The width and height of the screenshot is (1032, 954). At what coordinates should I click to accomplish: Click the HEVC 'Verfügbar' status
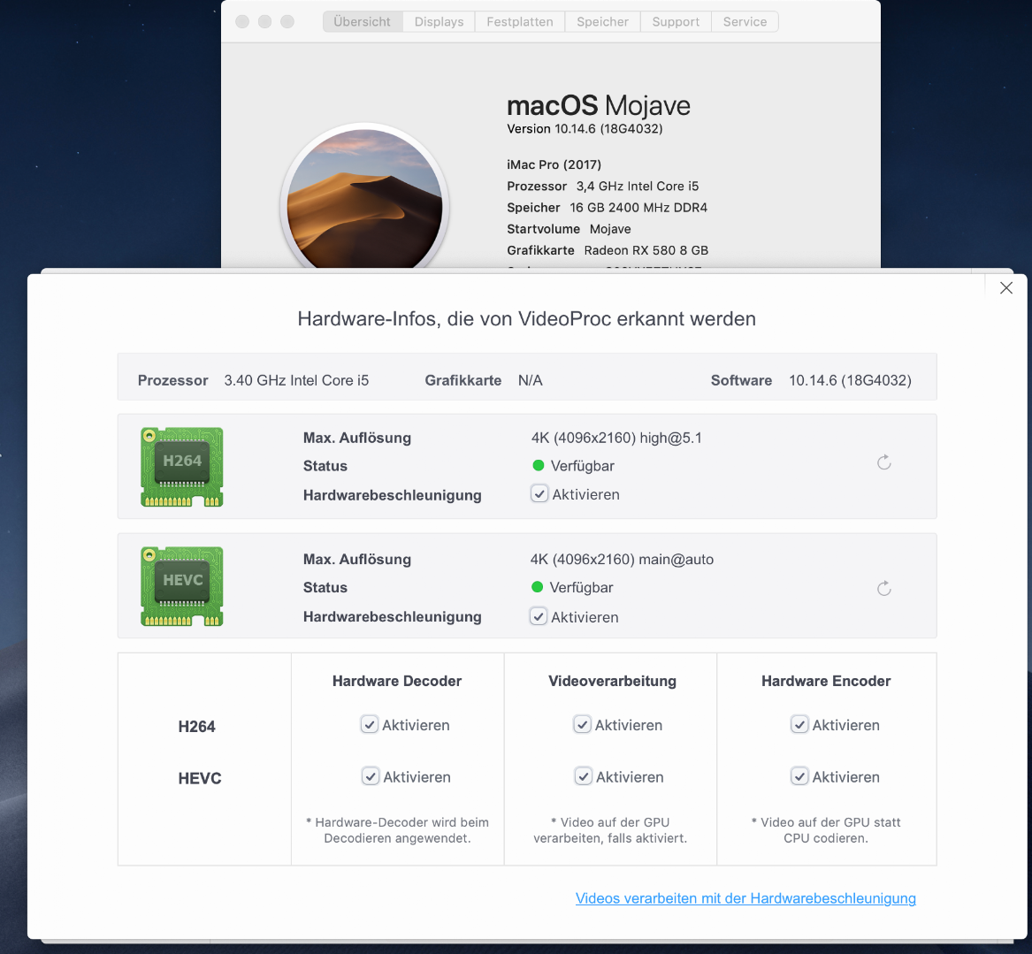tap(581, 588)
